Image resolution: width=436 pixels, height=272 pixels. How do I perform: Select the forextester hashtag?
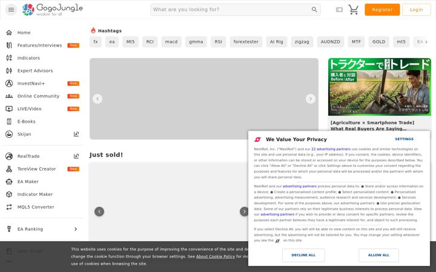pyautogui.click(x=246, y=42)
